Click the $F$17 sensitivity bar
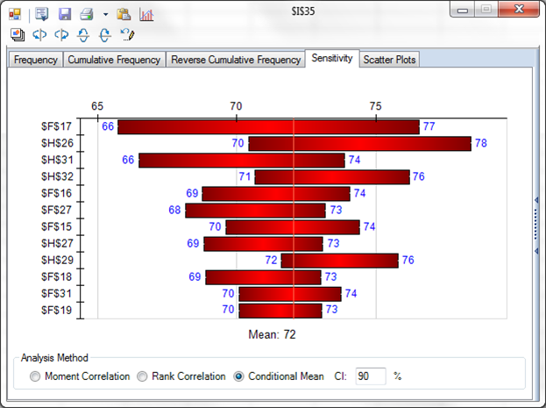The width and height of the screenshot is (546, 408). click(x=268, y=127)
